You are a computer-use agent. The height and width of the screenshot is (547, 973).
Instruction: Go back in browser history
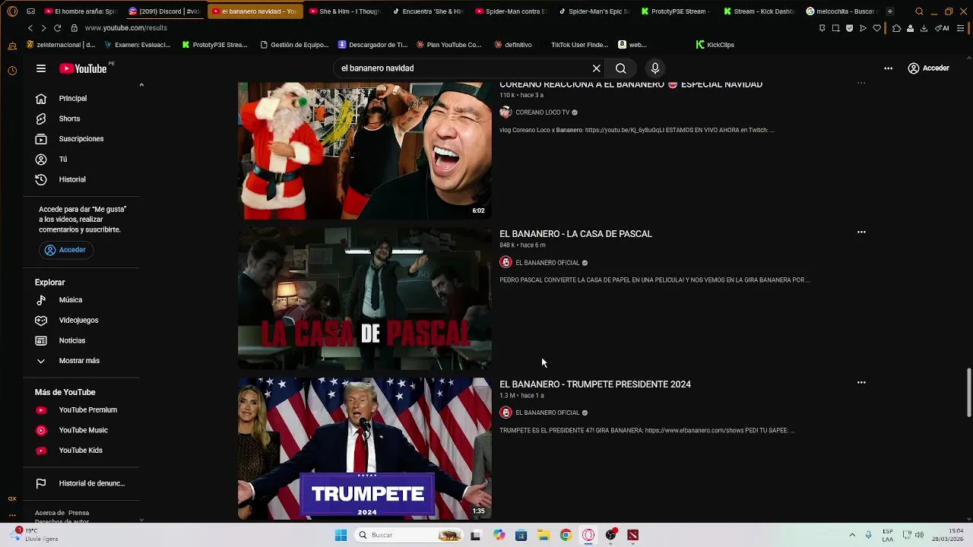(30, 28)
